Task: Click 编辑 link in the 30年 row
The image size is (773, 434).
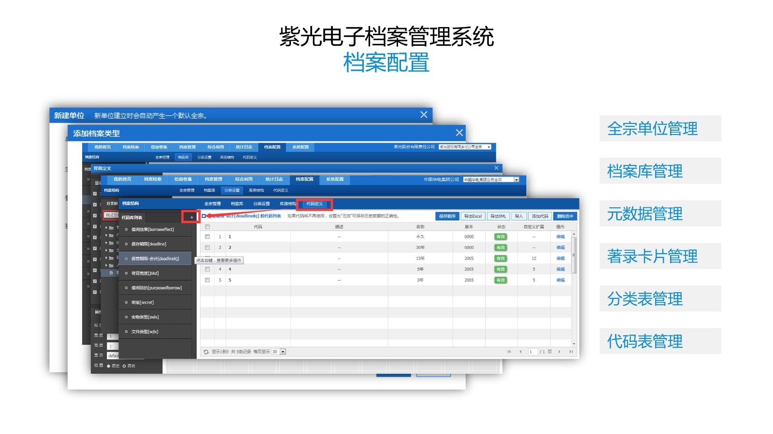Action: [x=560, y=247]
